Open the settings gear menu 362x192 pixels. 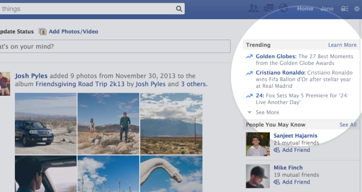[357, 8]
